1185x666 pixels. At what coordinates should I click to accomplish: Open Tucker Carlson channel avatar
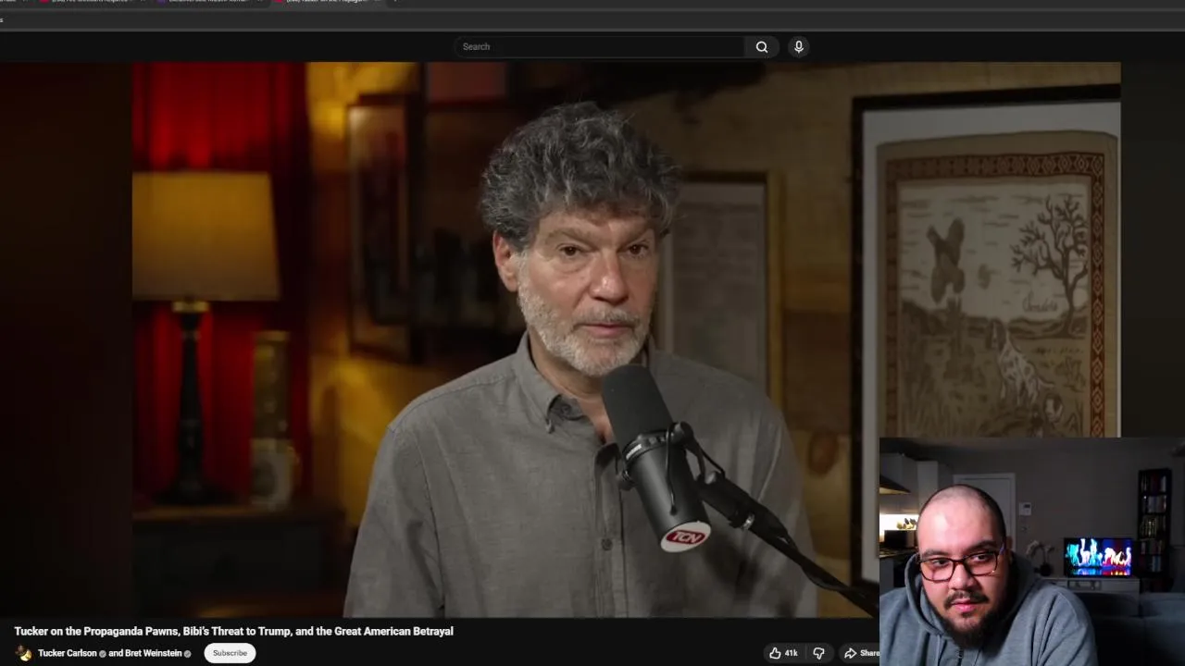point(23,653)
